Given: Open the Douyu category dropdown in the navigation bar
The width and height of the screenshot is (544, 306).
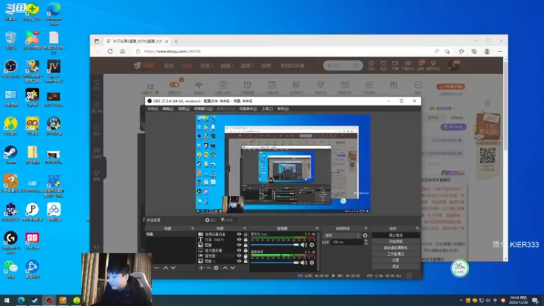Looking at the screenshot, I should [206, 65].
